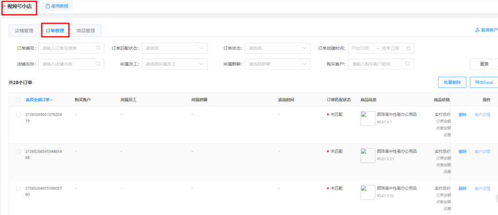
Task: Click product thumbnail of ¥0.01 X 52 order
Action: click(x=368, y=192)
